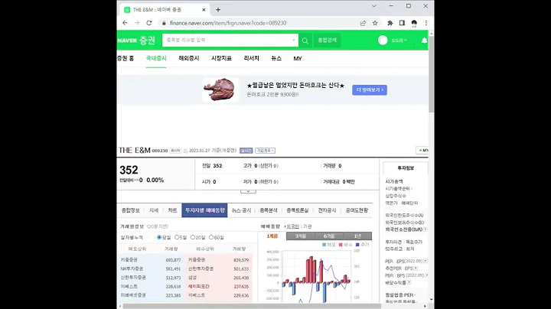551x309 pixels.
Task: Click the 코스닥 market badge beside stock code
Action: point(175,151)
